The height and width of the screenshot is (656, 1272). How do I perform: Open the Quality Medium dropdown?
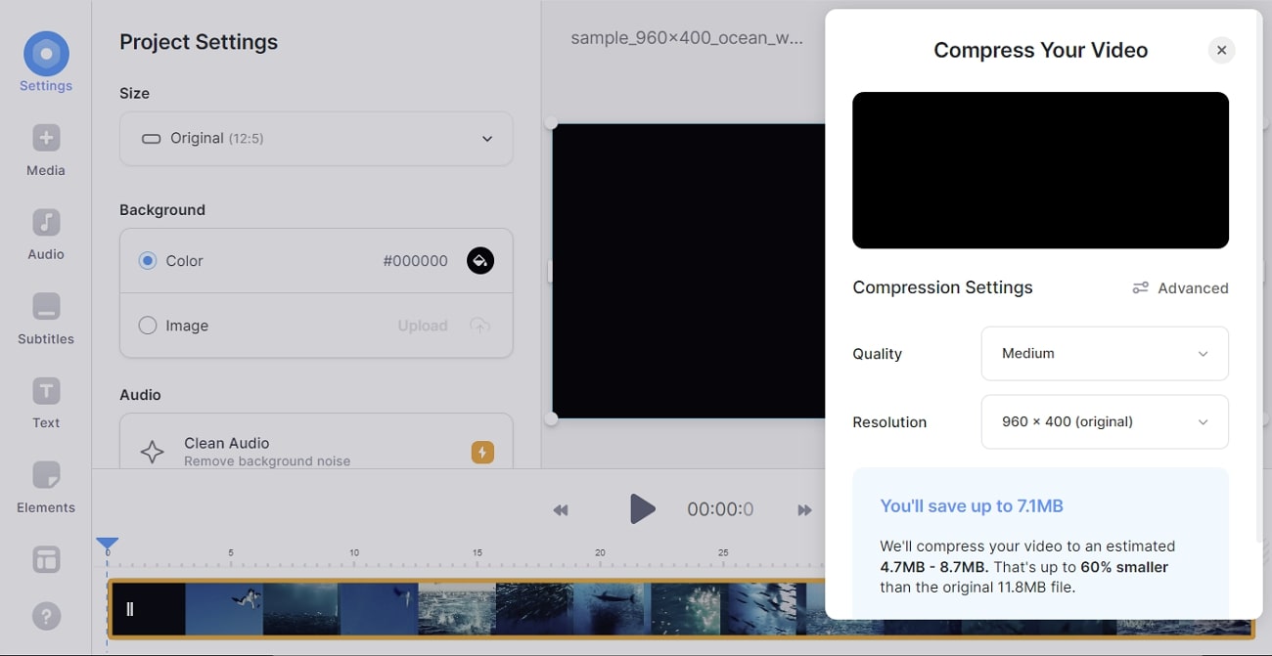(x=1104, y=354)
